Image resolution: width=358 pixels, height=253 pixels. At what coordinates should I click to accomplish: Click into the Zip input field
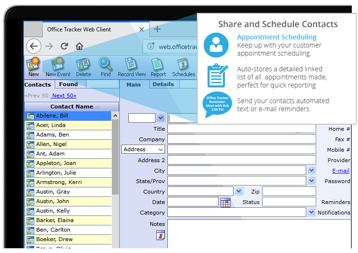pyautogui.click(x=289, y=191)
